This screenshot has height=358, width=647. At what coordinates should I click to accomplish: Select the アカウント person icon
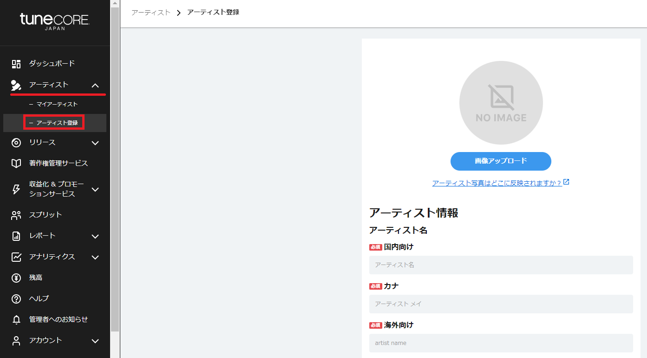coord(16,340)
